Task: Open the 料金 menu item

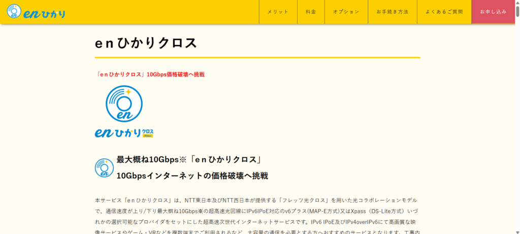Action: click(x=311, y=12)
